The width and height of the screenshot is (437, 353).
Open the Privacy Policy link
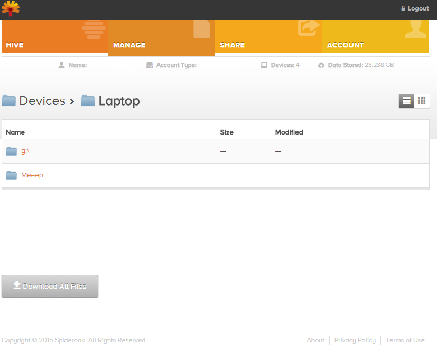click(355, 340)
